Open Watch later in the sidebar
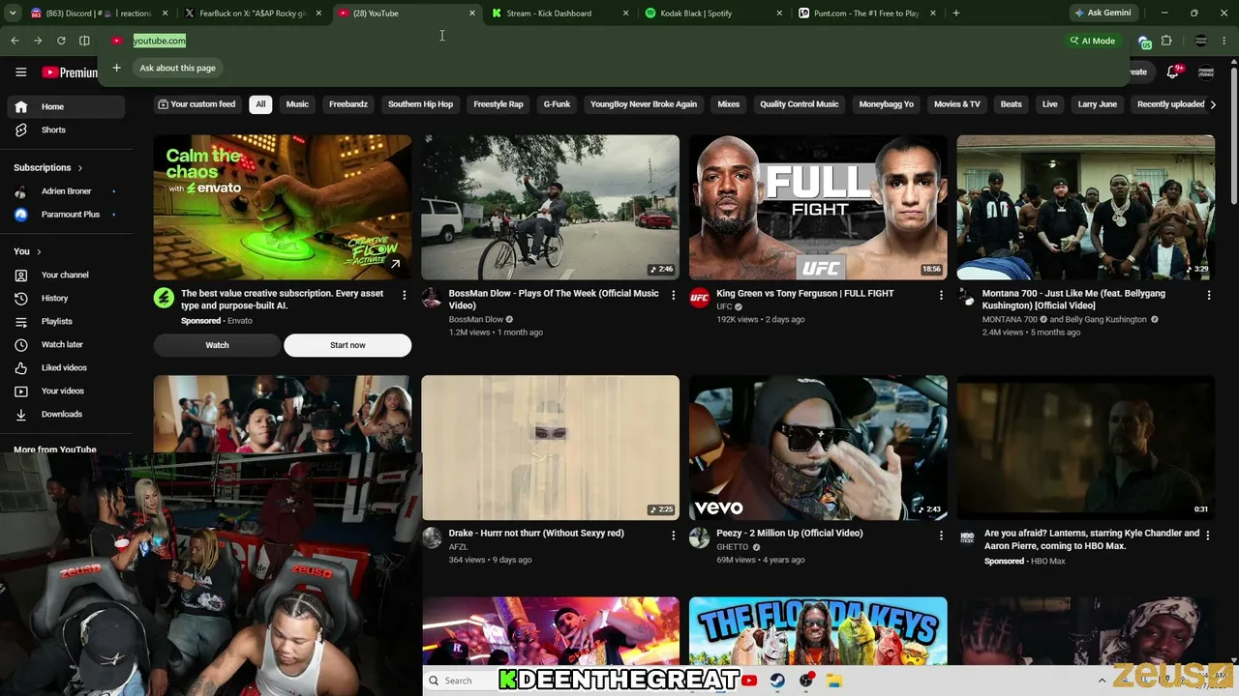The width and height of the screenshot is (1239, 696). coord(64,344)
